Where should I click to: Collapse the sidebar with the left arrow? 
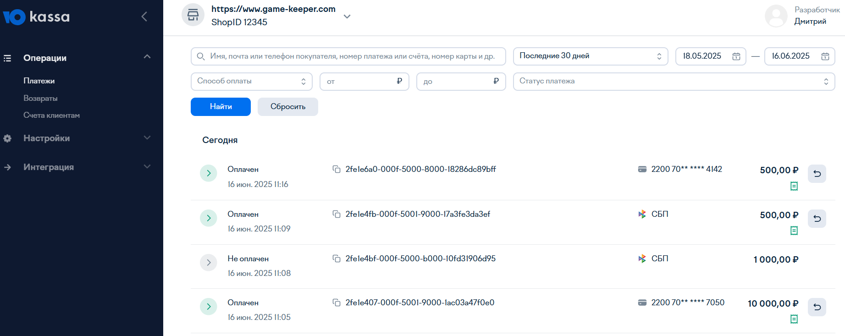pyautogui.click(x=144, y=17)
